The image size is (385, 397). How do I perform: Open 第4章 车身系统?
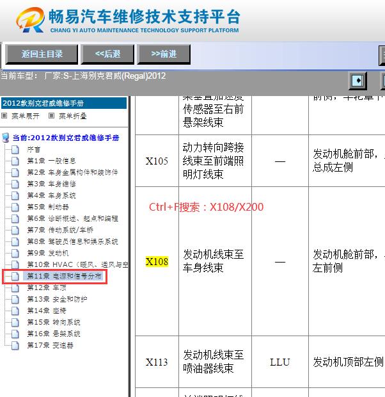(51, 195)
